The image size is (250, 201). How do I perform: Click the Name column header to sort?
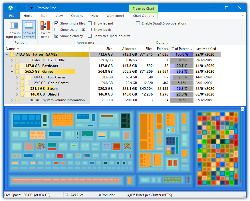pos(10,49)
